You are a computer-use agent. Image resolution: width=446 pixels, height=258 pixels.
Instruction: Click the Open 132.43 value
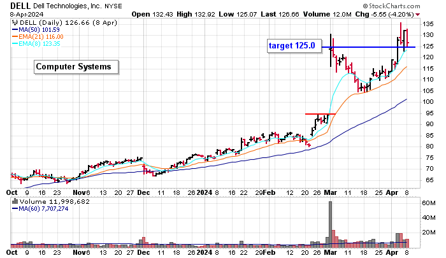click(152, 14)
